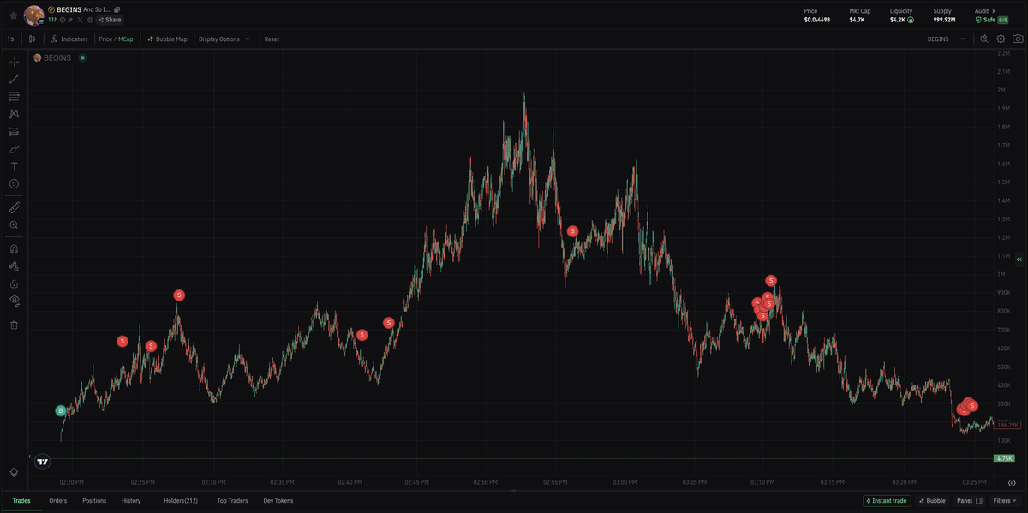Viewport: 1028px width, 513px height.
Task: Open the Bubble Map
Action: click(x=167, y=39)
